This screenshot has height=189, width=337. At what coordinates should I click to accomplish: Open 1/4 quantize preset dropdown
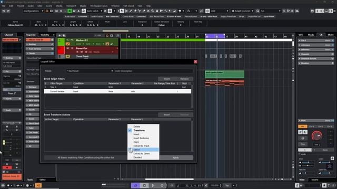click(x=270, y=11)
